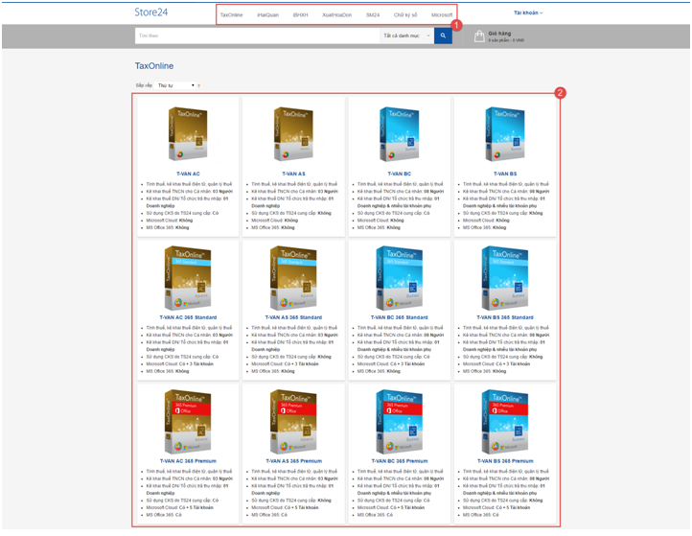Open the Microsoft menu item
The height and width of the screenshot is (536, 692).
442,15
